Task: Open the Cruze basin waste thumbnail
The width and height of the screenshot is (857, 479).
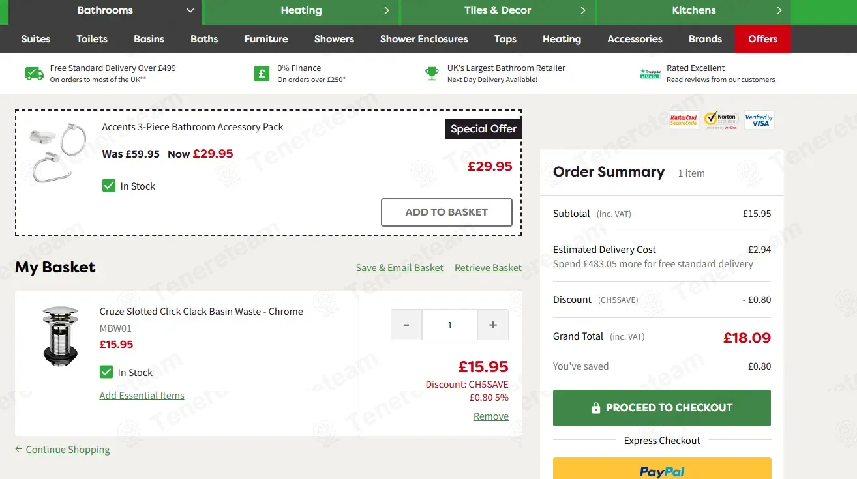Action: (x=60, y=336)
